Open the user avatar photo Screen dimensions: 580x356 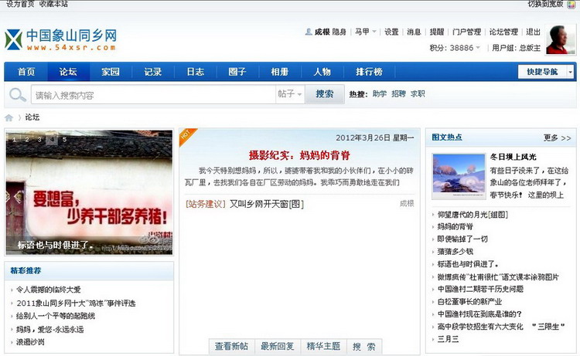coord(557,40)
